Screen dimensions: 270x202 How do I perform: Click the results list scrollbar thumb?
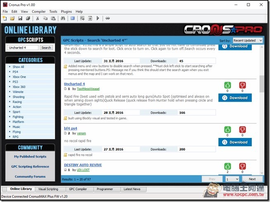click(x=262, y=84)
